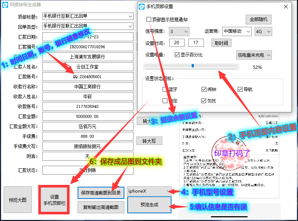This screenshot has width=298, height=221.
Task: Click the 手续费大写 field 捌佰捌拾捌元
Action: click(88, 146)
